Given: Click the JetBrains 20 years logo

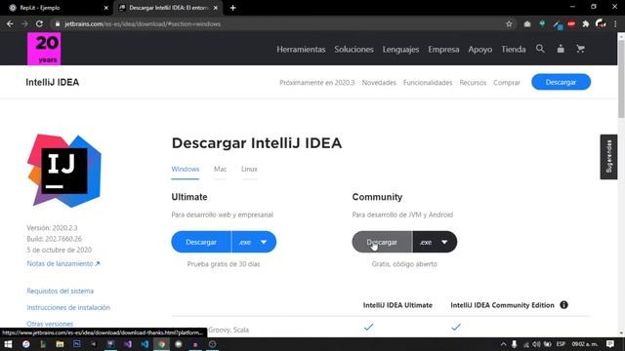Looking at the screenshot, I should [44, 49].
